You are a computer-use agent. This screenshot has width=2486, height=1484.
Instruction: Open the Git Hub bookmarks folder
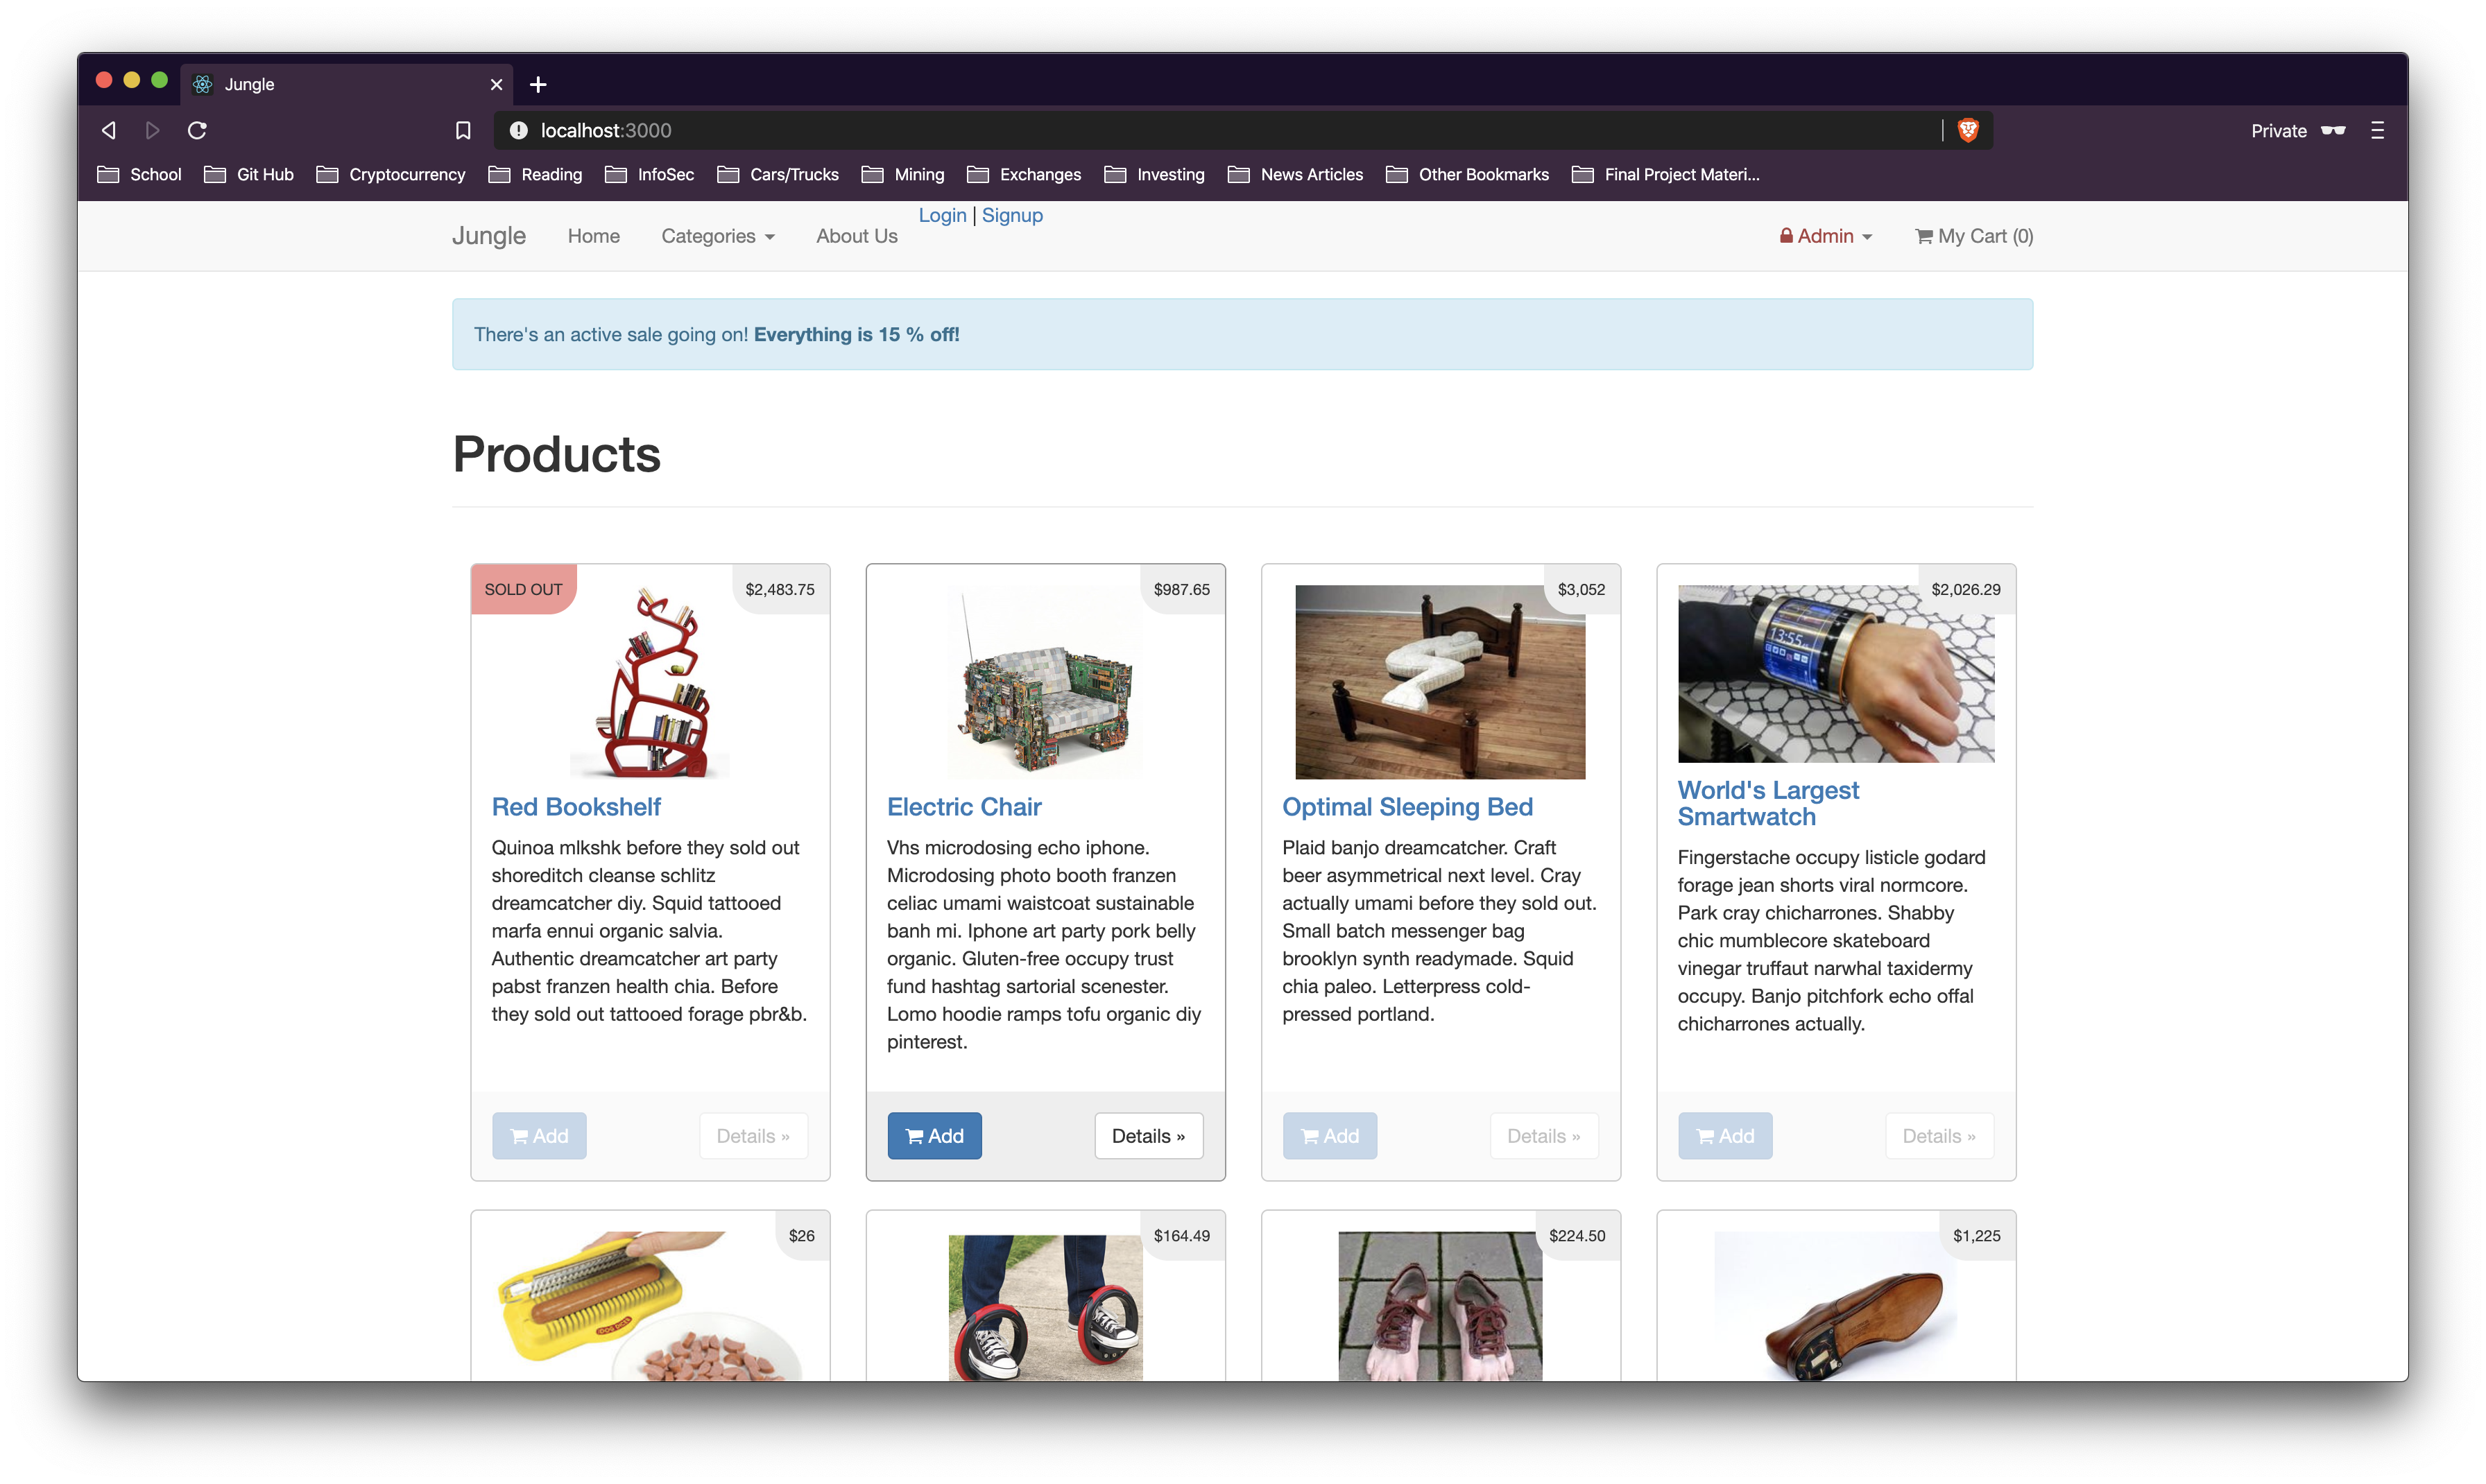(x=249, y=174)
